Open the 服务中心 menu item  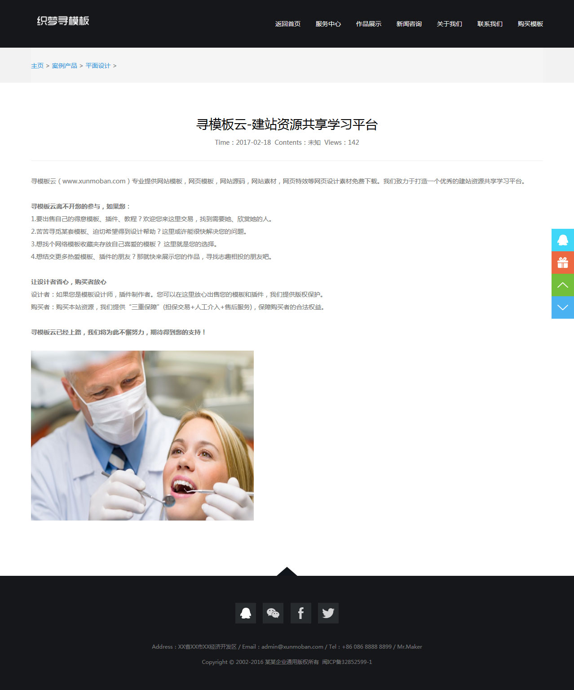(x=328, y=24)
